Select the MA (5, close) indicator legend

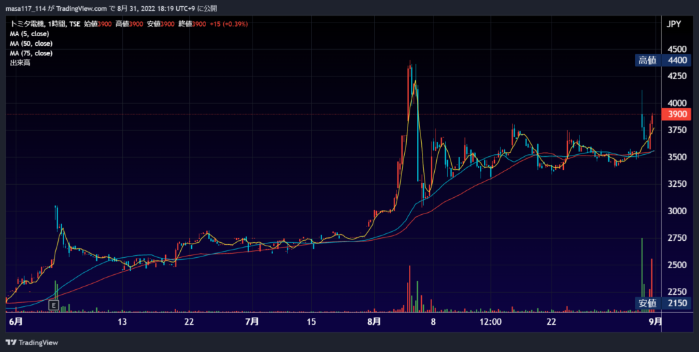(29, 34)
